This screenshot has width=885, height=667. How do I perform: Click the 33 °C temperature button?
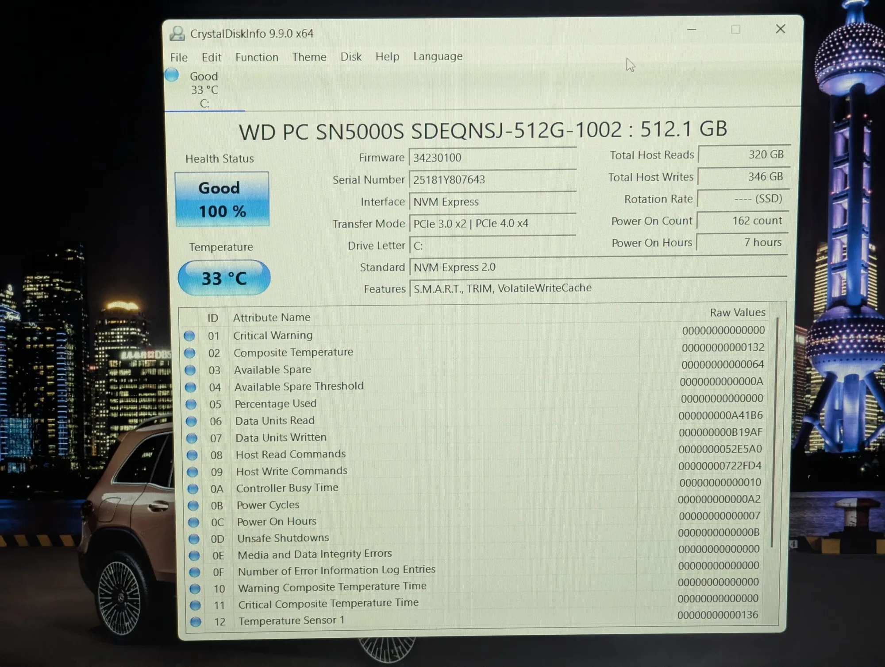[224, 278]
